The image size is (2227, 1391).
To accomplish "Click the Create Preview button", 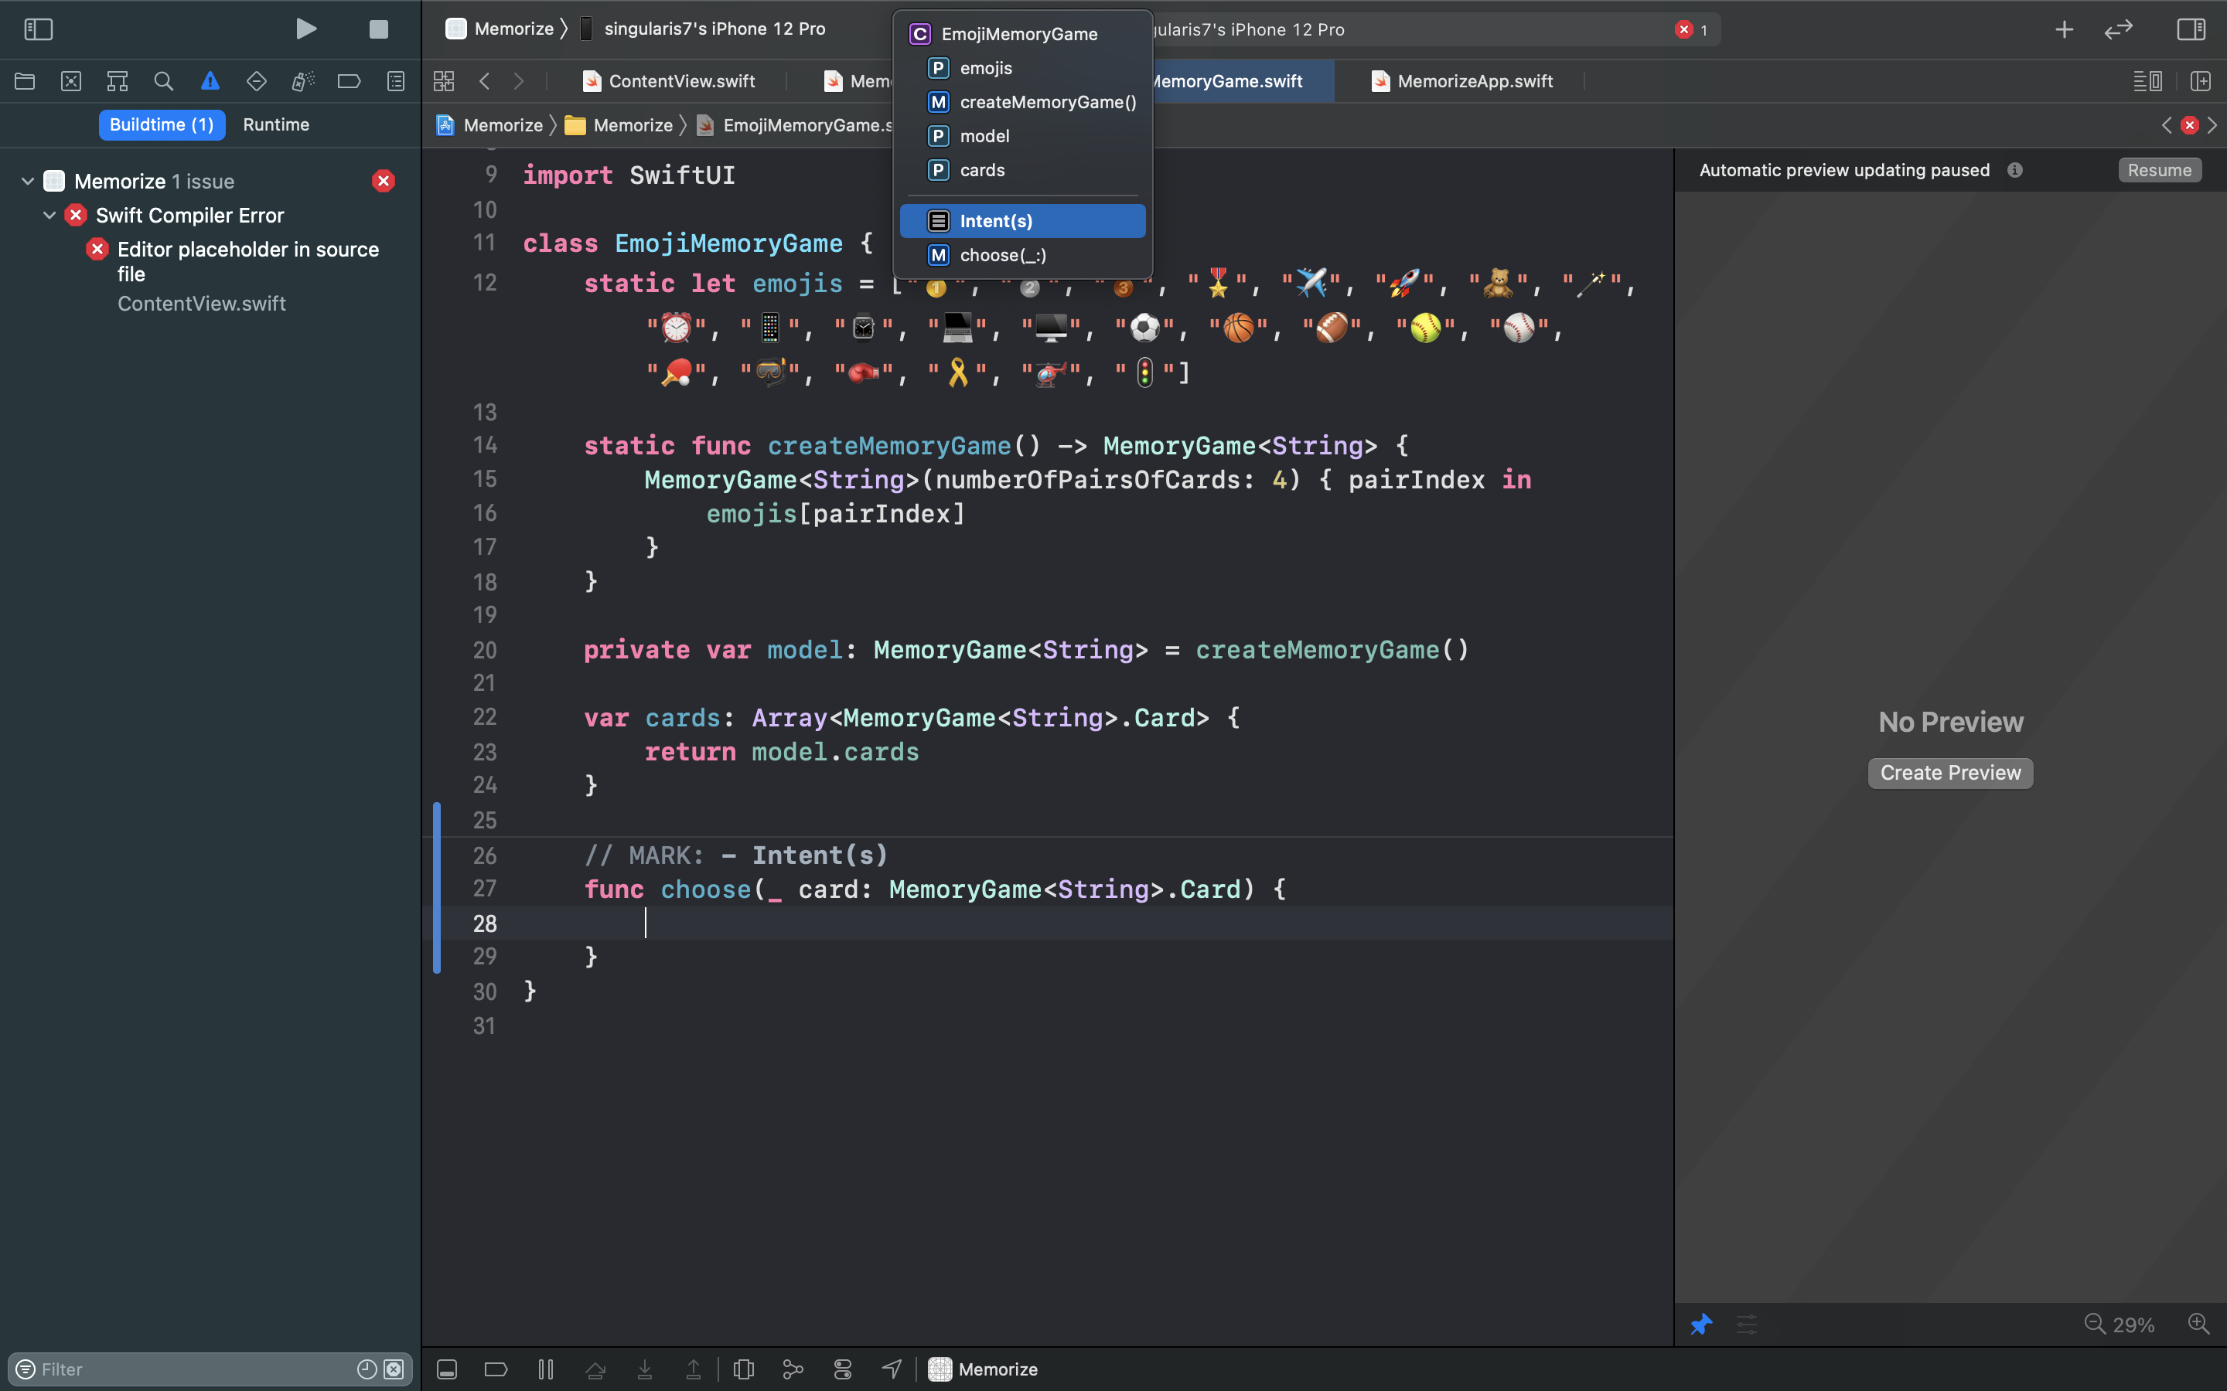I will [x=1950, y=773].
